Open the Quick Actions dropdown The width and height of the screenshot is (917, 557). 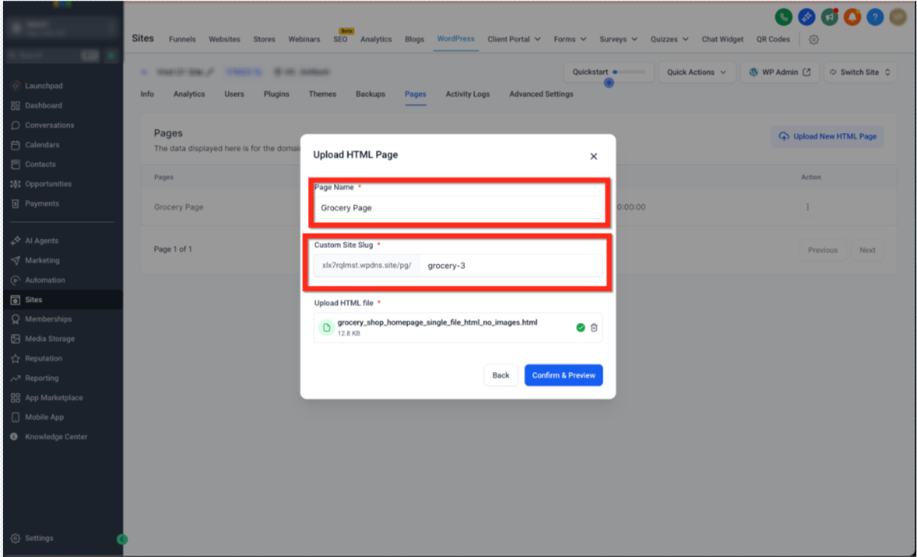(x=697, y=72)
